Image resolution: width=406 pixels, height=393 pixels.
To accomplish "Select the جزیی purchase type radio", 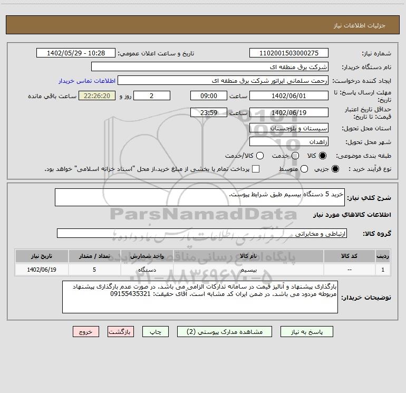I will [335, 169].
